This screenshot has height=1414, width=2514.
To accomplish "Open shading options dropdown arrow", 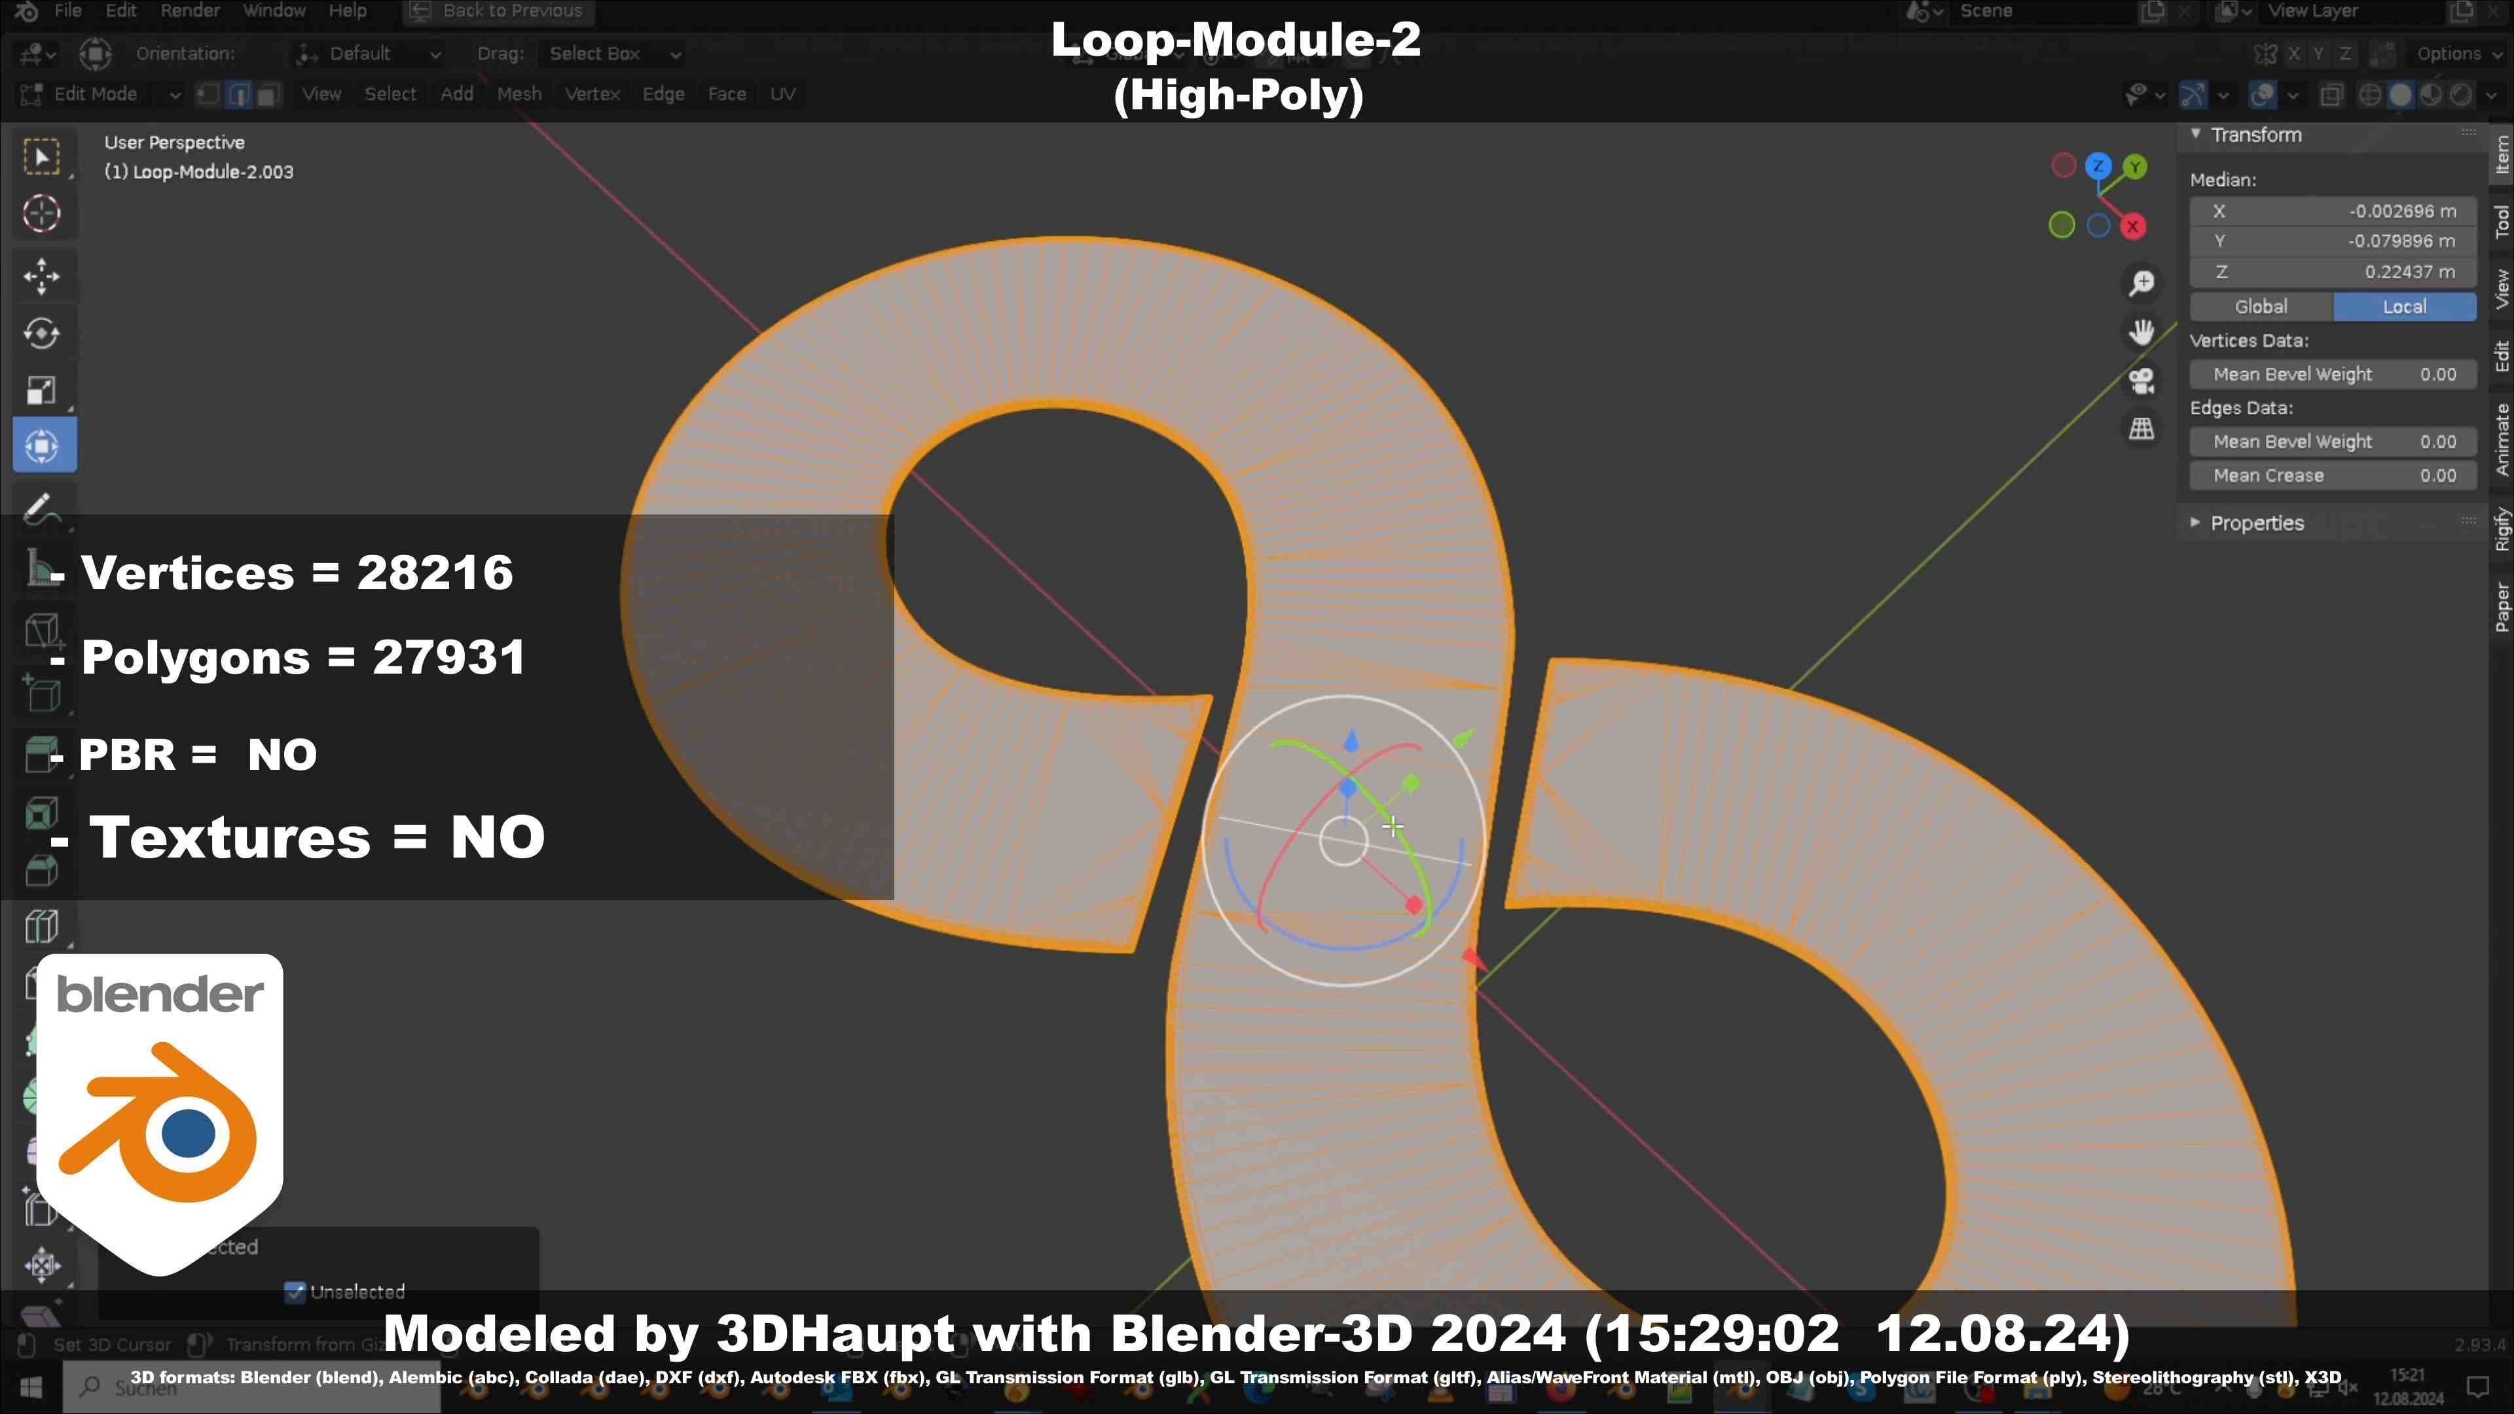I will [2492, 95].
